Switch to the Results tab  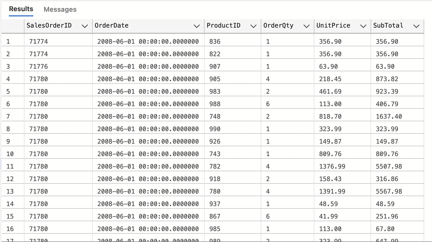click(21, 9)
